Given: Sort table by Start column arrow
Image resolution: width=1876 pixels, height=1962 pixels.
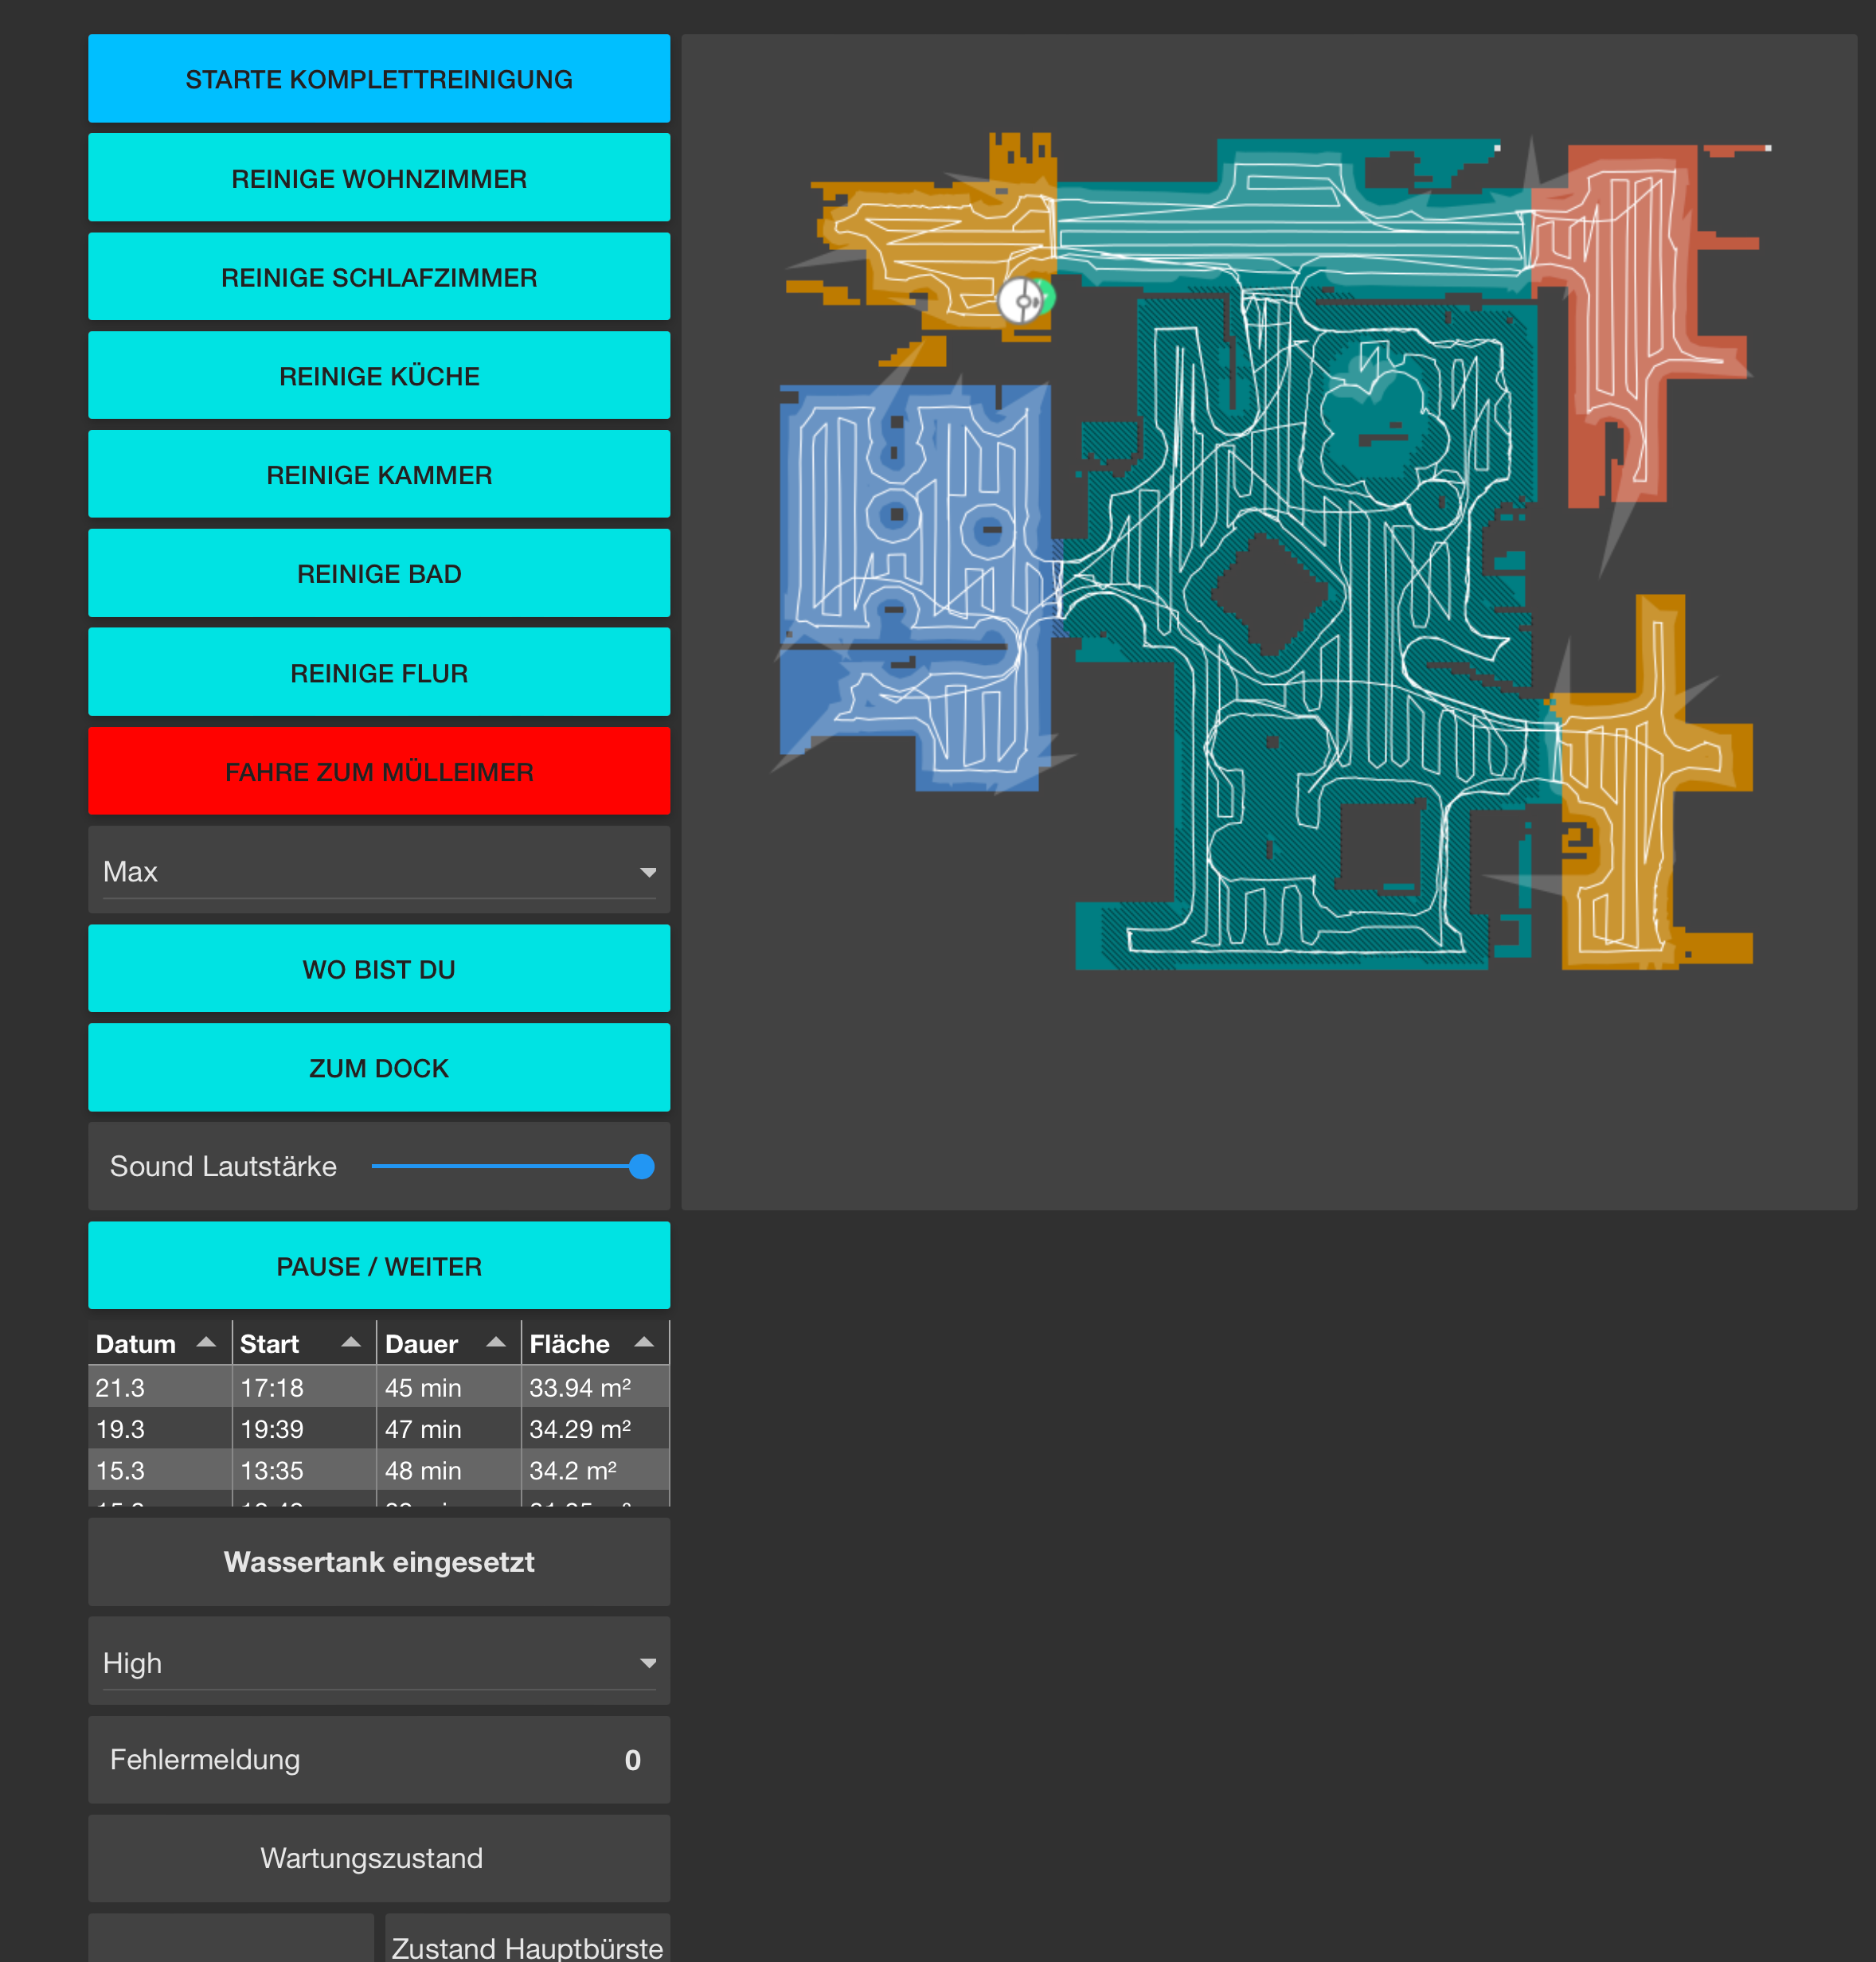Looking at the screenshot, I should tap(350, 1342).
